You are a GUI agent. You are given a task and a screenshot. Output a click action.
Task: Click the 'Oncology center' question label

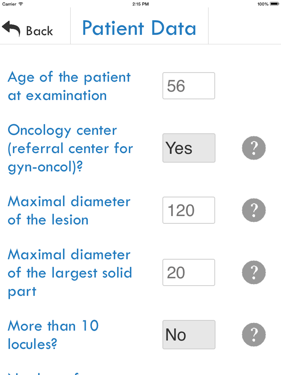[x=70, y=148]
